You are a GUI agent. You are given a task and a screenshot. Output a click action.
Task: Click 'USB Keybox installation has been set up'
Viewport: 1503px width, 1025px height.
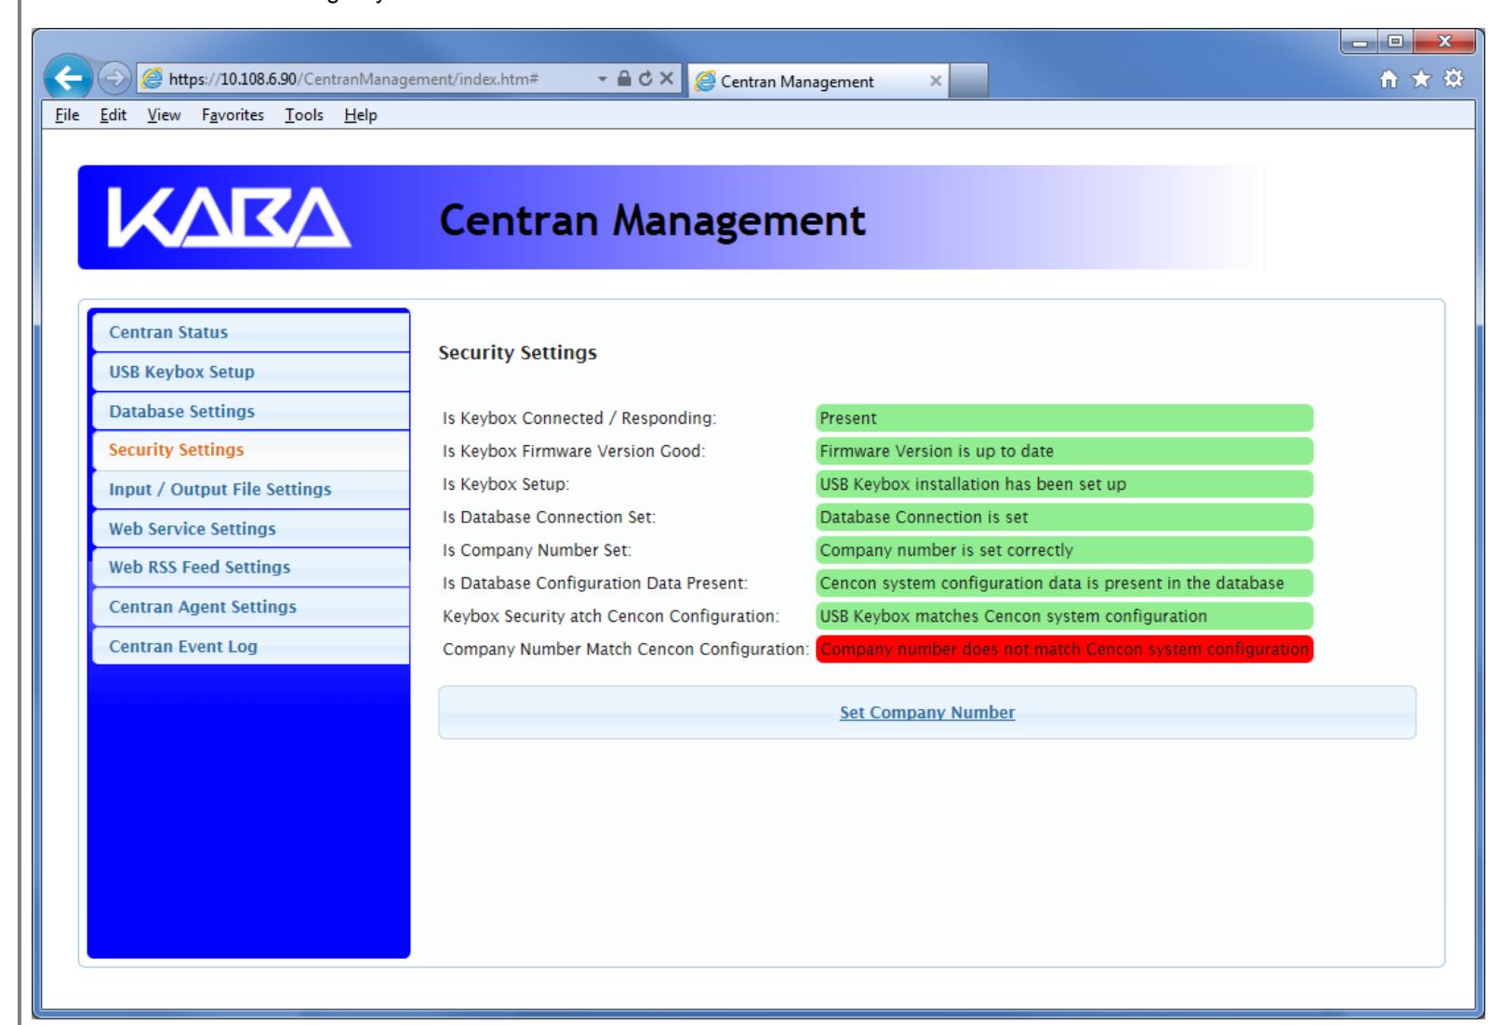click(x=1064, y=484)
